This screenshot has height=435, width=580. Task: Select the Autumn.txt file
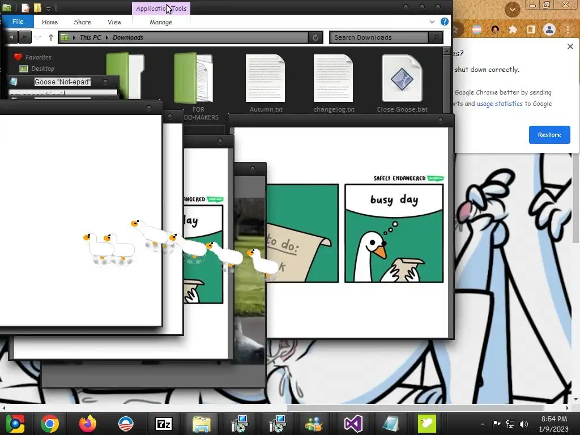[x=266, y=83]
